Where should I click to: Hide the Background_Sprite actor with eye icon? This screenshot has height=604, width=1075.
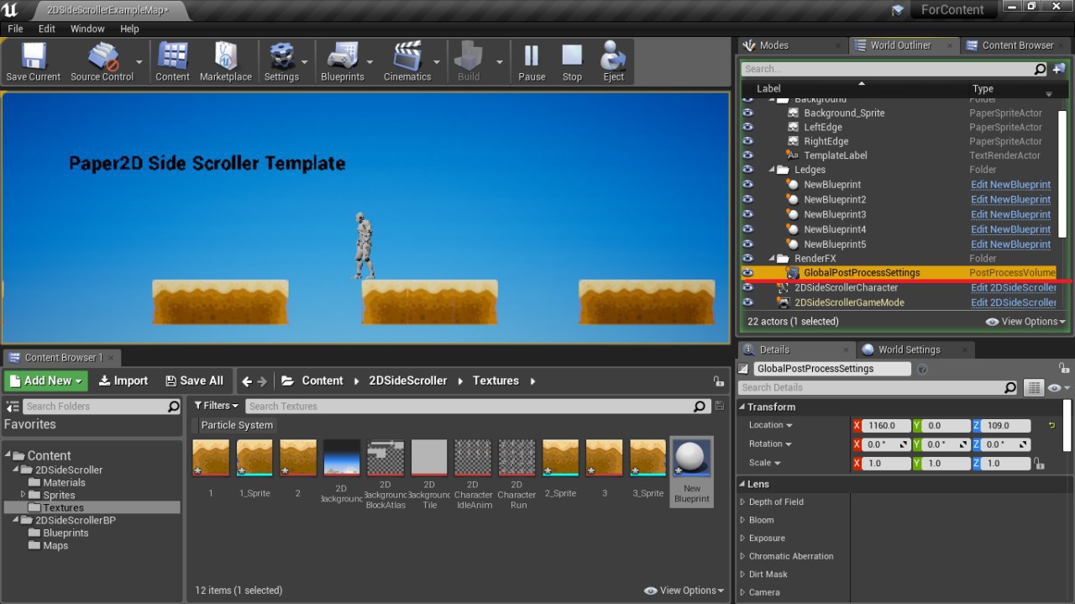[x=747, y=113]
